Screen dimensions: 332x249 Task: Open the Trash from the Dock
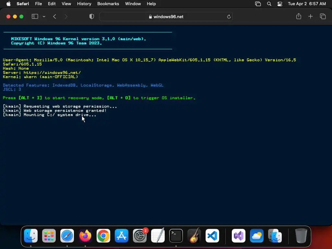click(301, 236)
